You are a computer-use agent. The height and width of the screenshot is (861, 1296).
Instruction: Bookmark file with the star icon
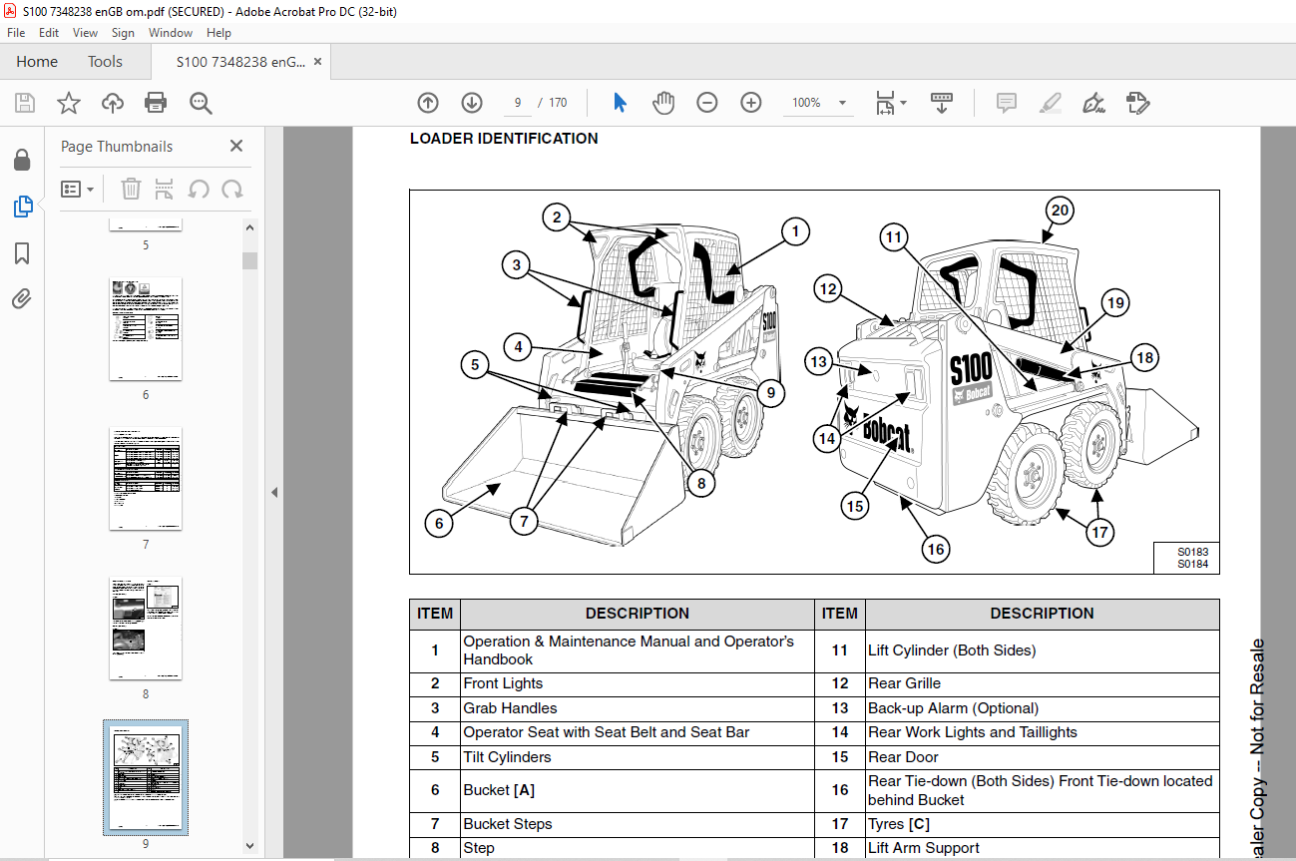(69, 103)
